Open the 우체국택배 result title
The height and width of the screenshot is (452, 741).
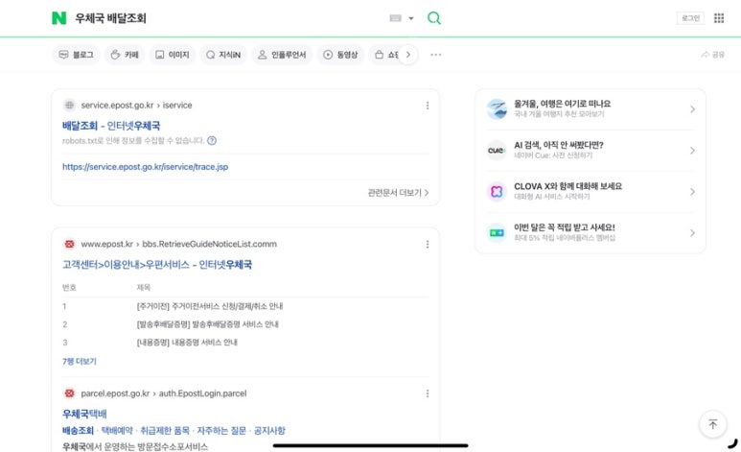point(84,414)
